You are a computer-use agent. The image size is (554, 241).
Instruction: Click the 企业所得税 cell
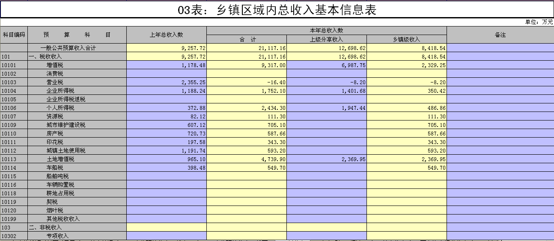pyautogui.click(x=77, y=91)
